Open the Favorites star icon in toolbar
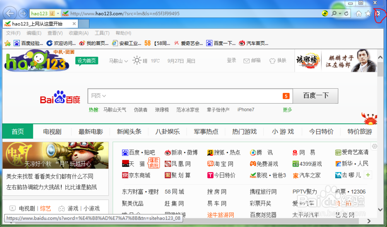This screenshot has width=387, height=227. [368, 14]
